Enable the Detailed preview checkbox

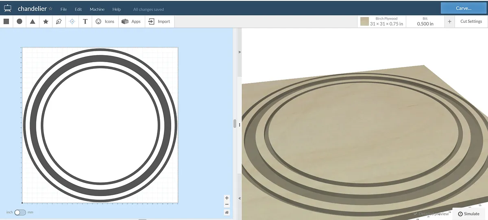tap(415, 214)
